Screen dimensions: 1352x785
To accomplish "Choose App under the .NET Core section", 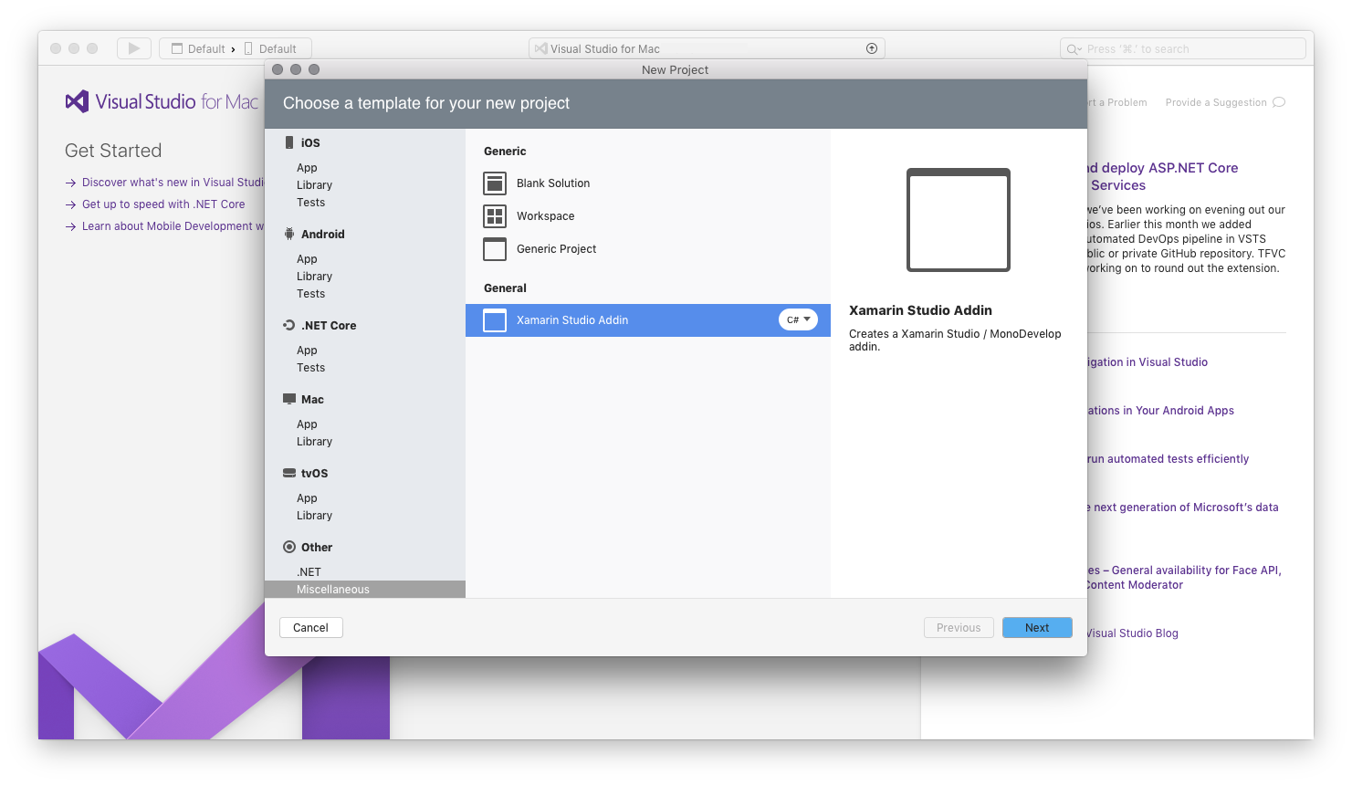I will 307,351.
